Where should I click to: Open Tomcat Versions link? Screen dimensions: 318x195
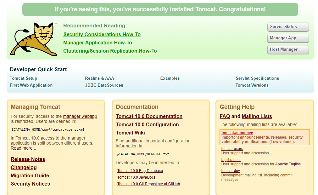(252, 85)
